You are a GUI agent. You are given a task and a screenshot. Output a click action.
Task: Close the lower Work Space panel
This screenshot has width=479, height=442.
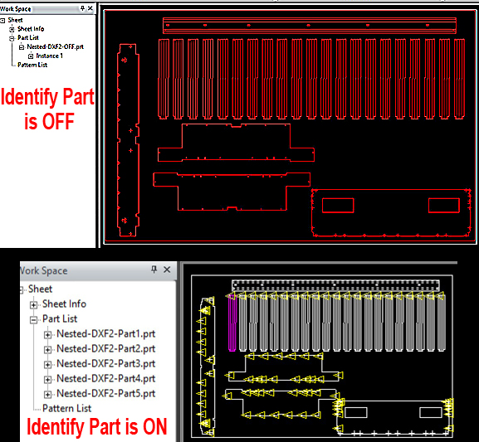click(167, 270)
